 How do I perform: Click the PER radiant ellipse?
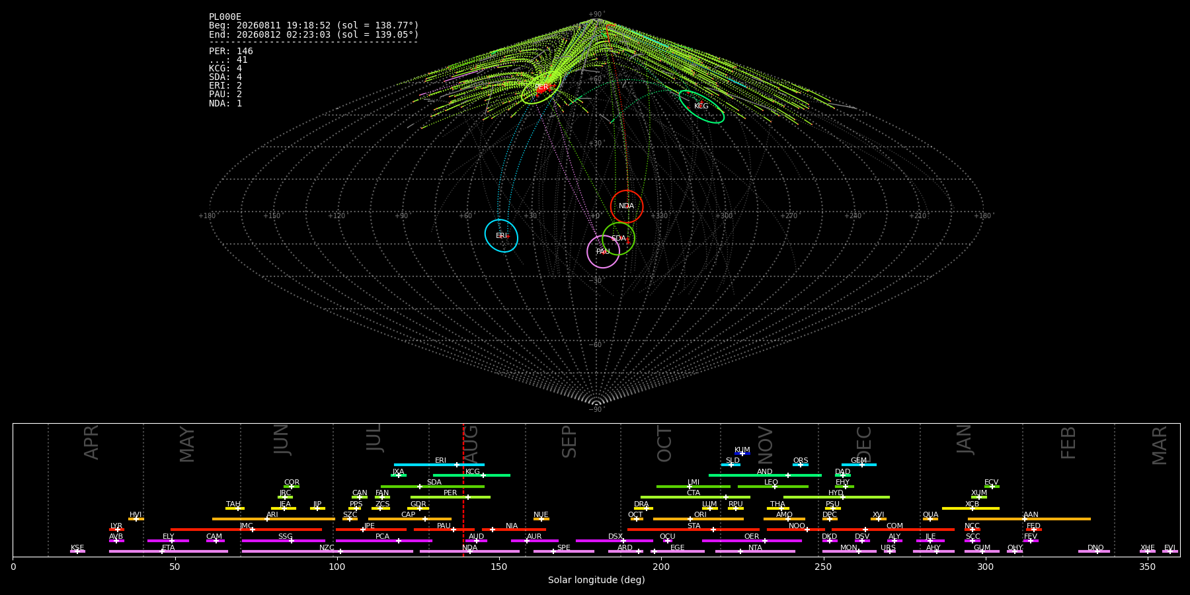click(x=541, y=87)
